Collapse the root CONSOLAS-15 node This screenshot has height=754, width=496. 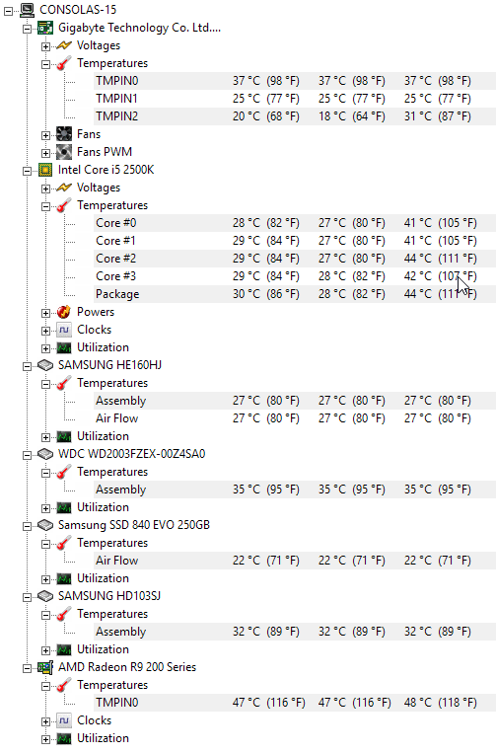tap(8, 11)
